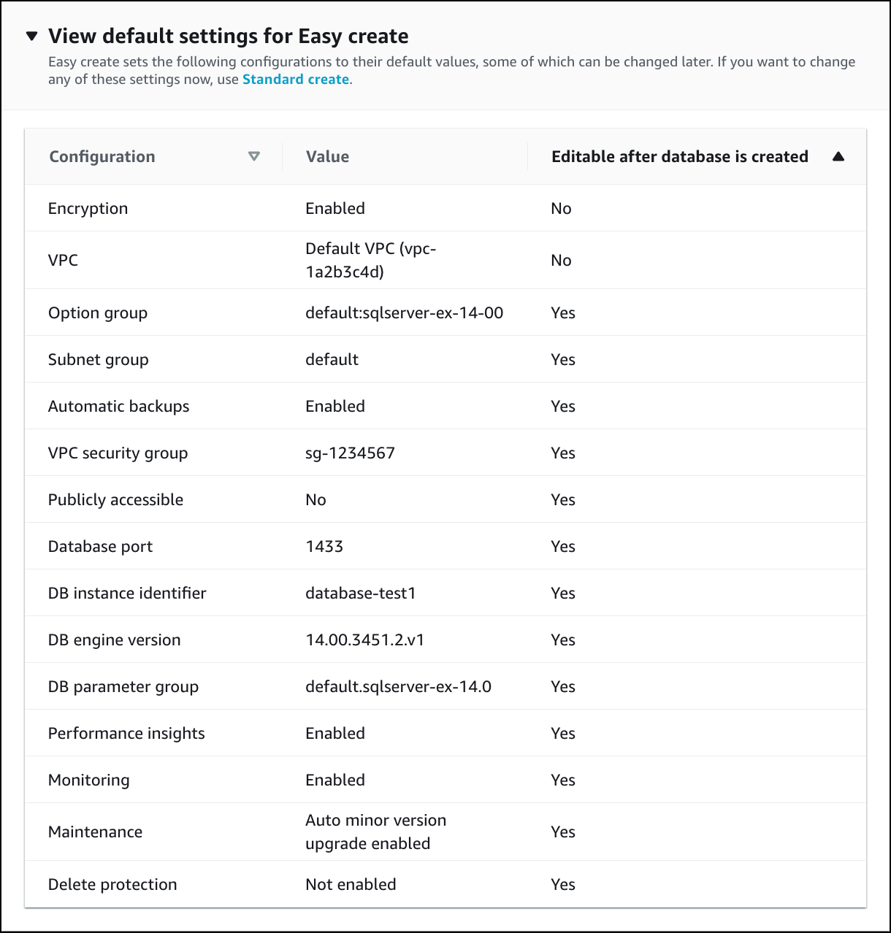Select the Delete protection row

coord(112,884)
